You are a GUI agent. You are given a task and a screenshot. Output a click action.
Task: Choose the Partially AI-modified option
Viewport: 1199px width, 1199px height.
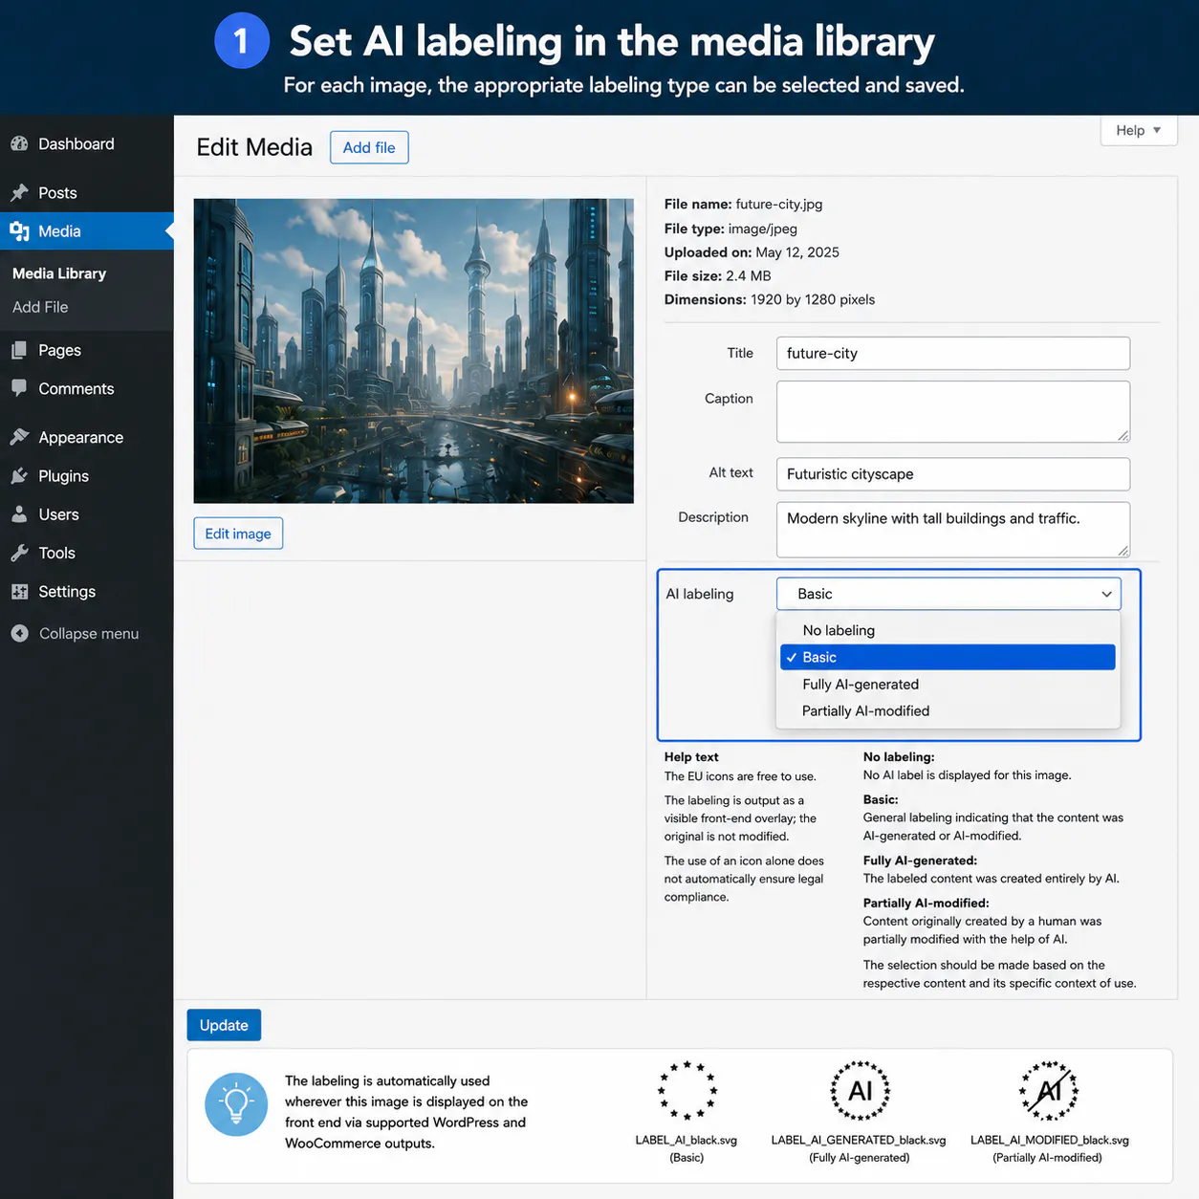pyautogui.click(x=948, y=710)
